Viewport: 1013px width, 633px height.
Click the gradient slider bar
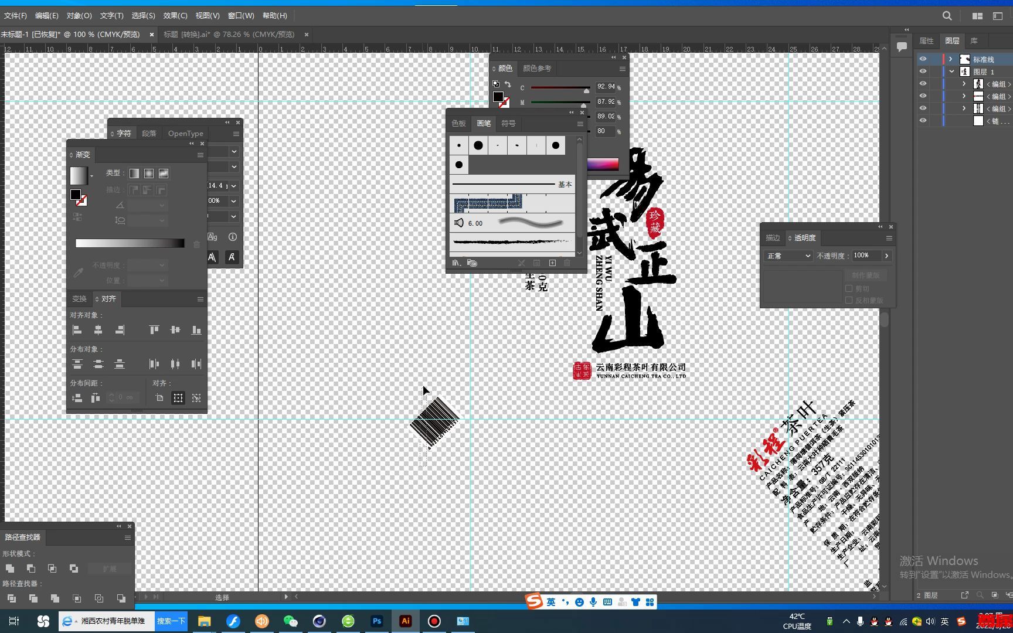tap(130, 243)
